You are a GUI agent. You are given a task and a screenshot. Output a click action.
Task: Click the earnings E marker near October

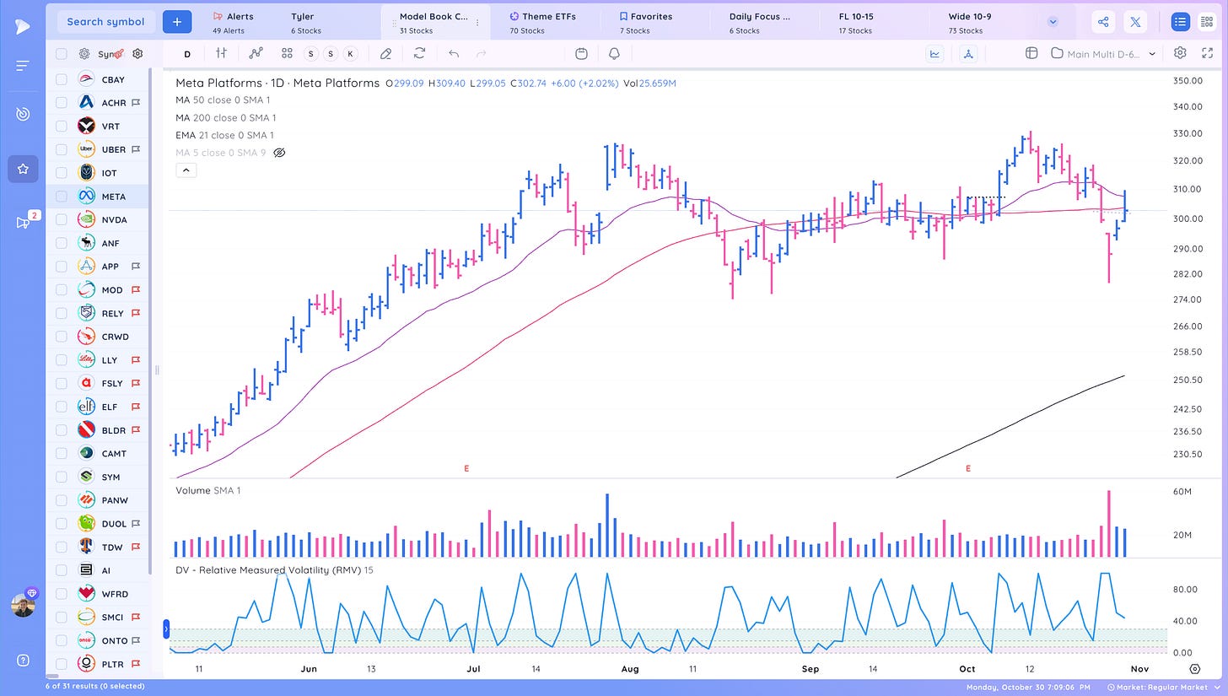(968, 467)
